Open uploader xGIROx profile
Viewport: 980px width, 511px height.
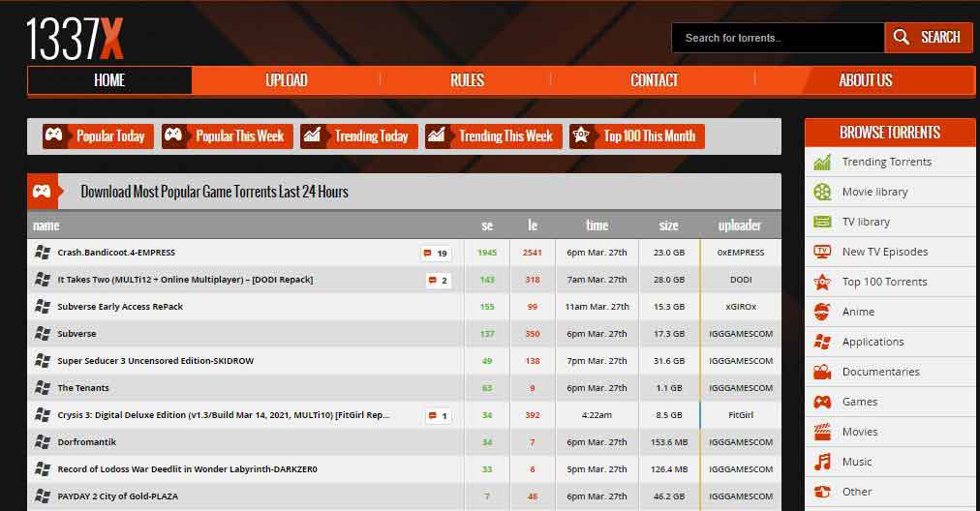point(741,307)
